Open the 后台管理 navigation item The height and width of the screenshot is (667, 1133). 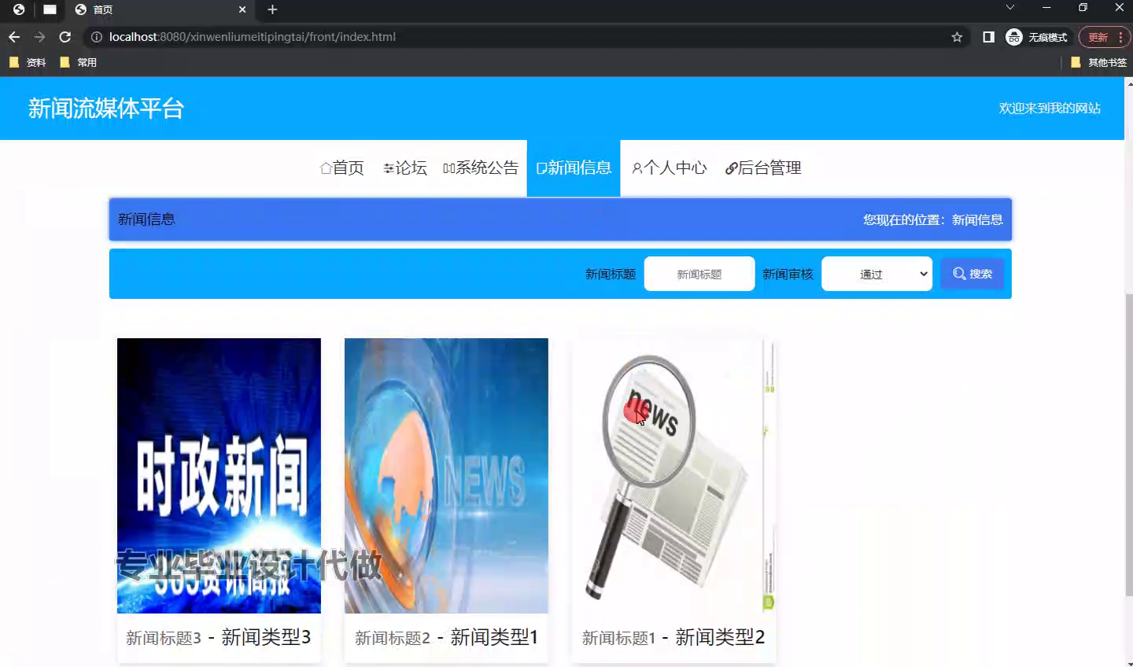[763, 168]
